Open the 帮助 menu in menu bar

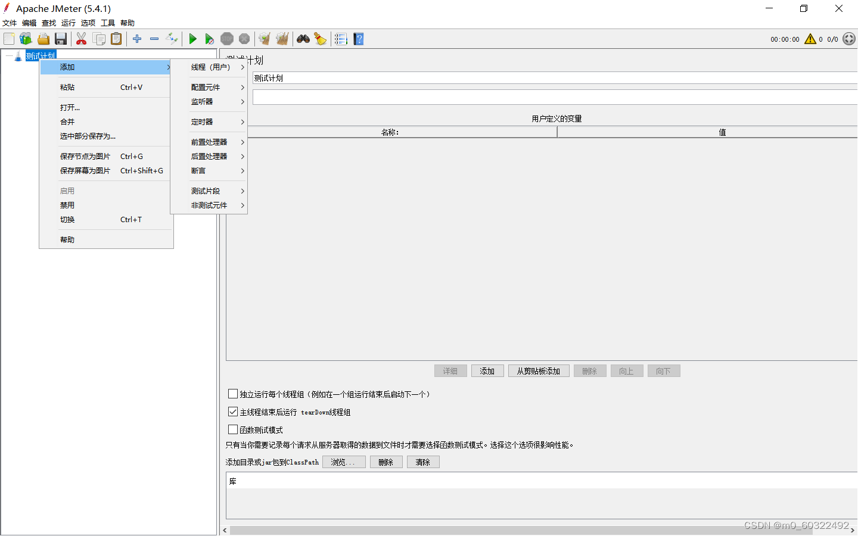pos(128,23)
